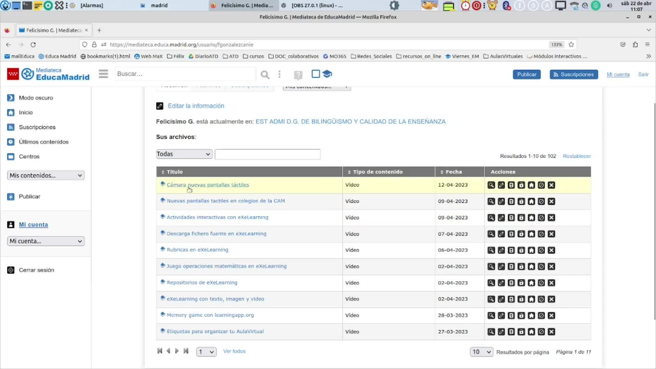656x369 pixels.
Task: Click the graduation cap icon in header
Action: click(327, 74)
